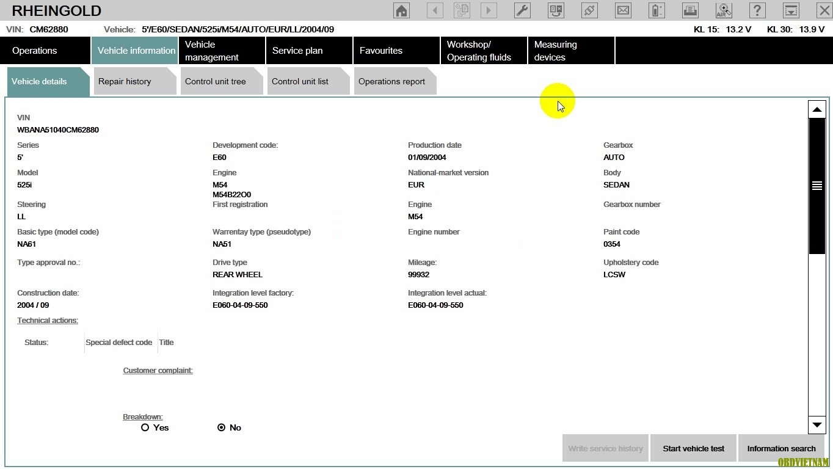Switch to the Repair history tab
This screenshot has height=469, width=833.
click(x=134, y=81)
